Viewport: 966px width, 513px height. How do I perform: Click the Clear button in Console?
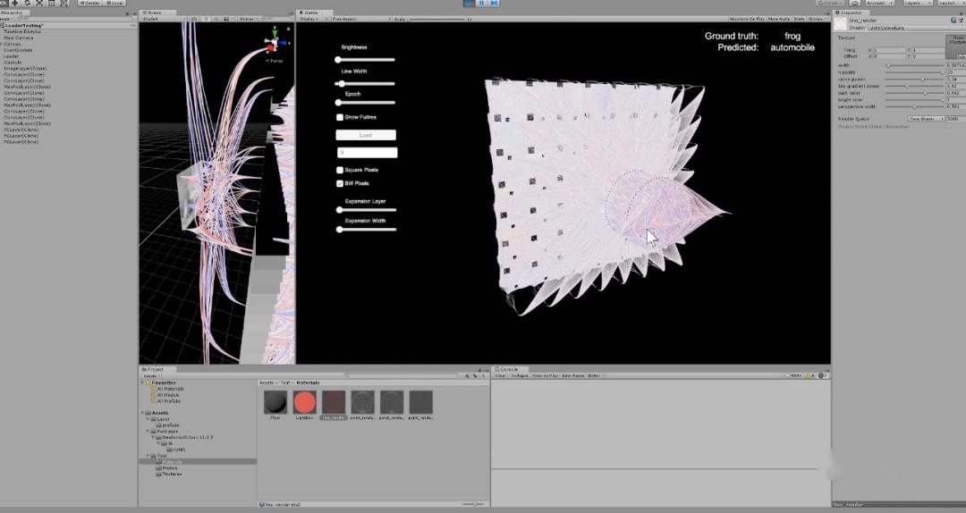point(500,375)
